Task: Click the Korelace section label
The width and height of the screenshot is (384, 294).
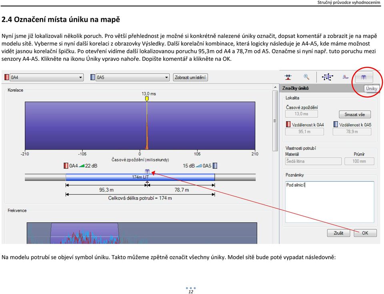Action: click(x=16, y=90)
